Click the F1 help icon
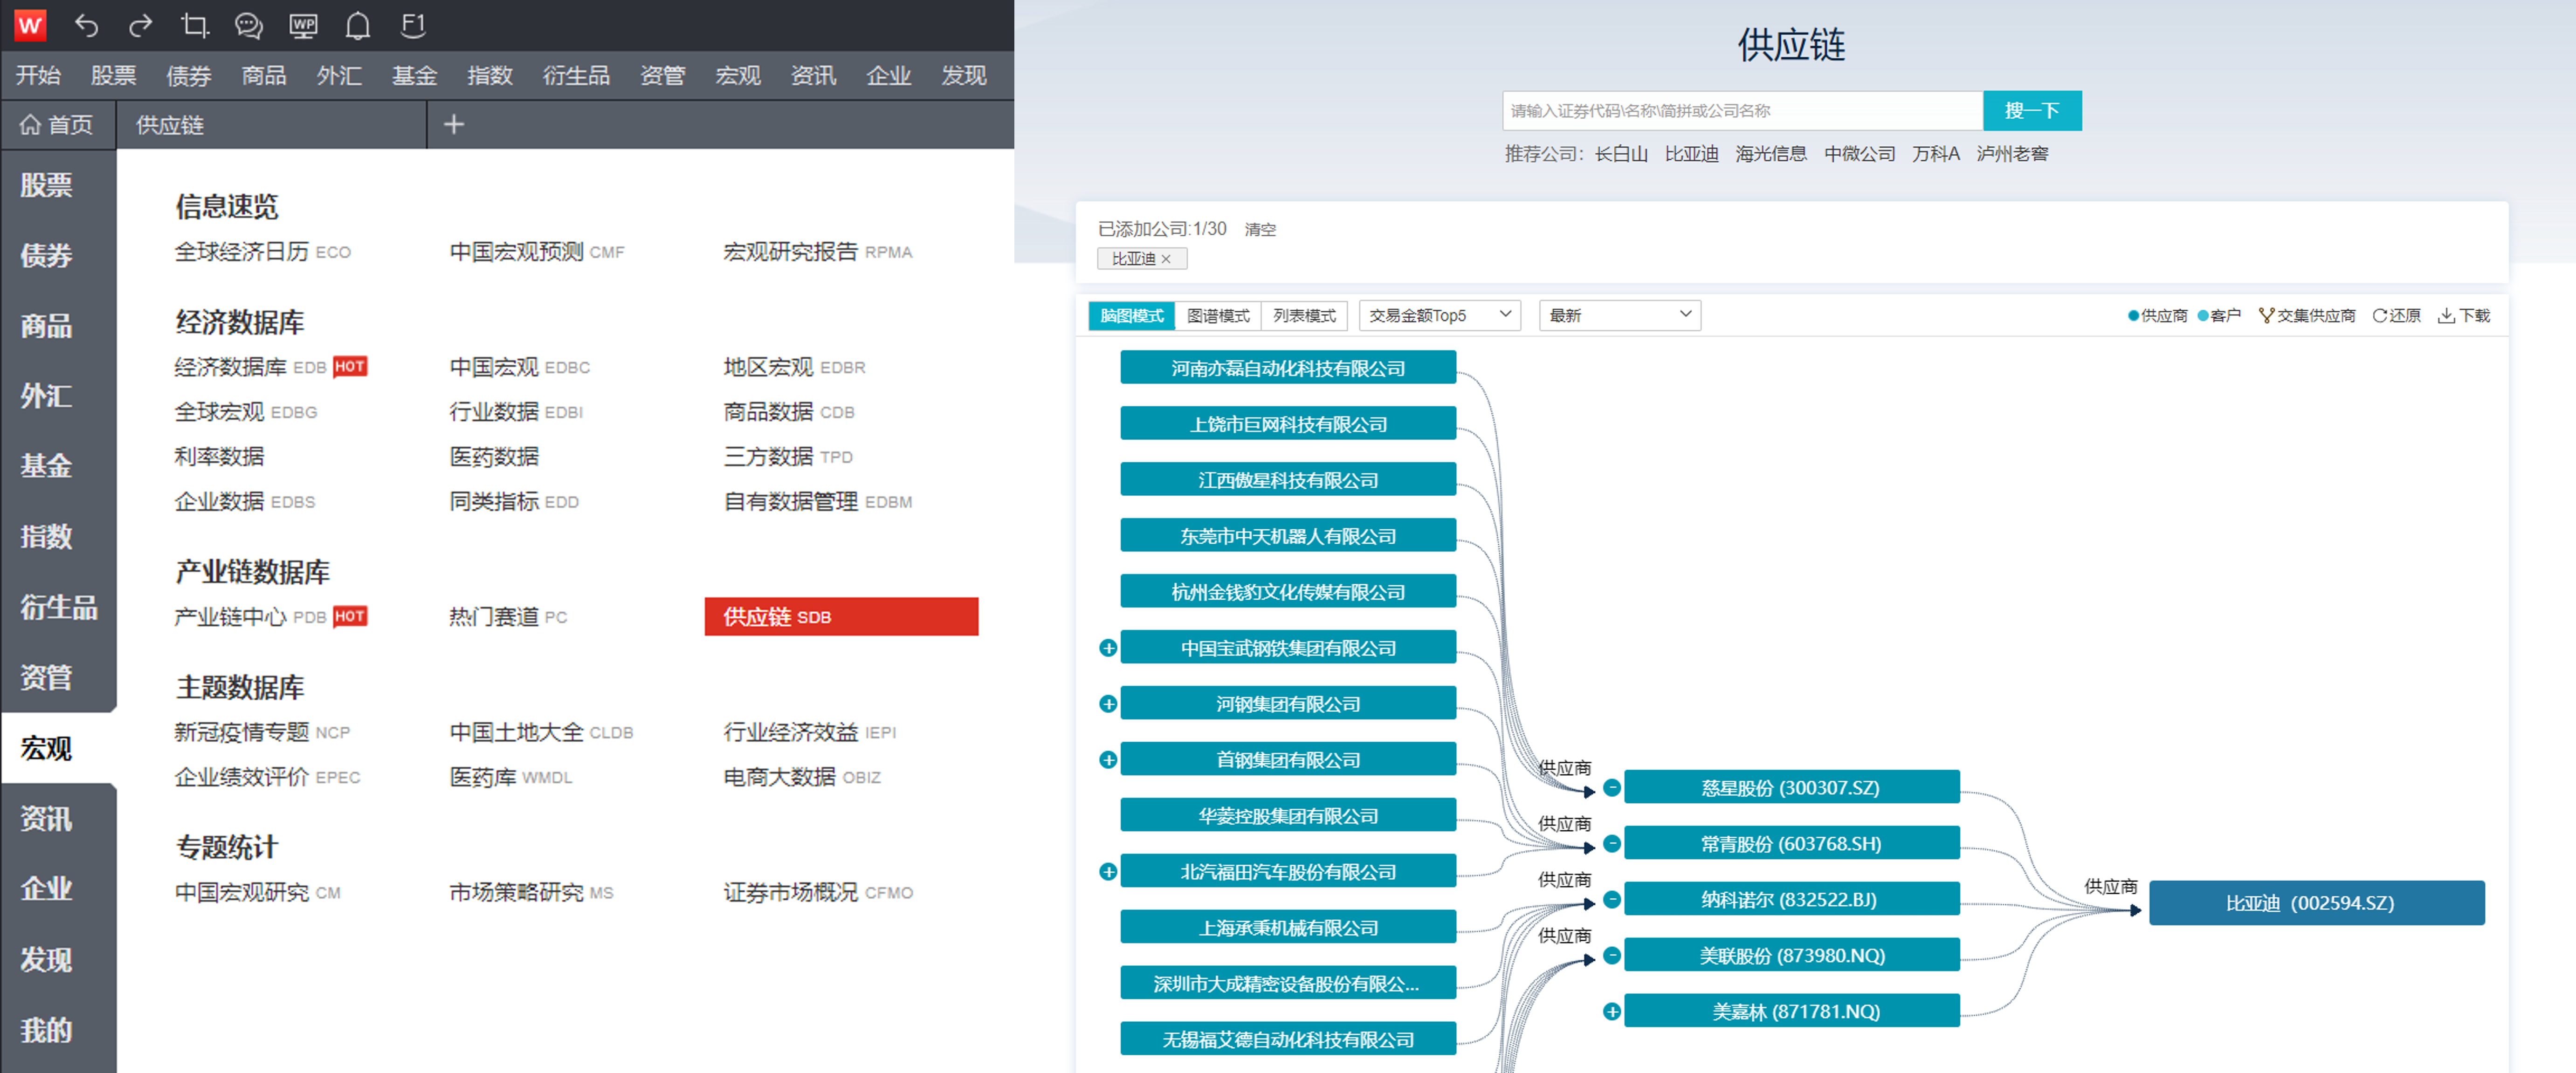The height and width of the screenshot is (1073, 2576). [412, 26]
